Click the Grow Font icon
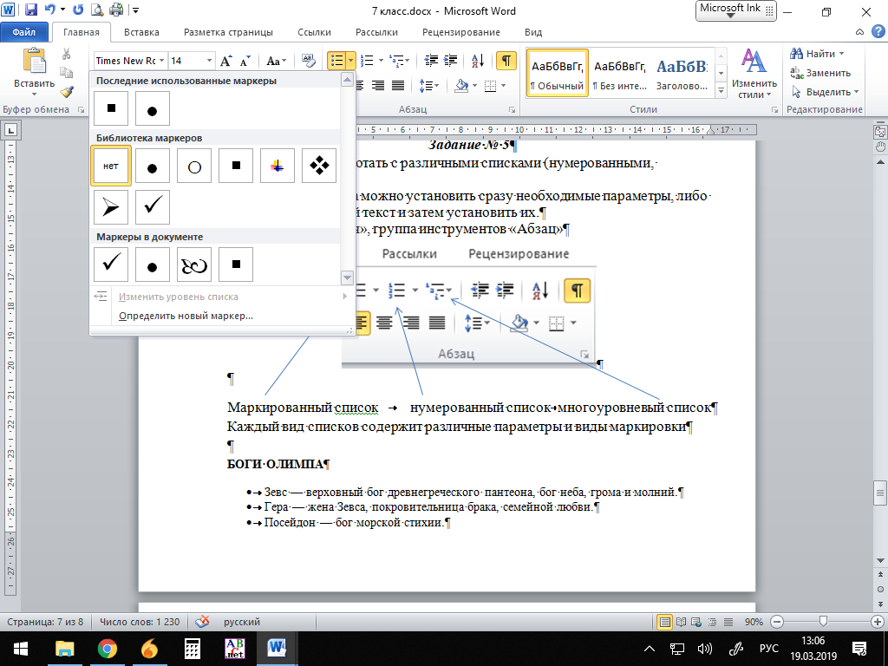This screenshot has height=666, width=888. click(x=226, y=61)
